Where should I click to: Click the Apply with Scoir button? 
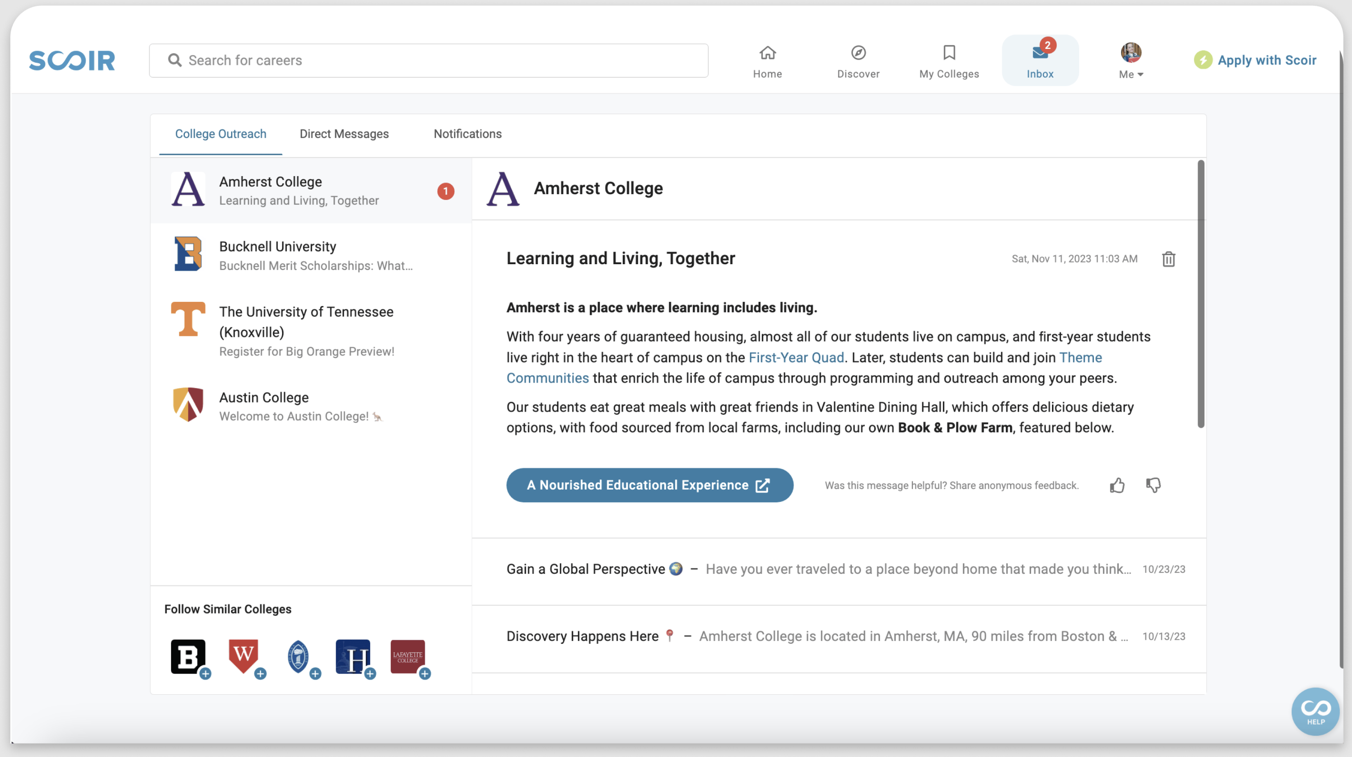[1255, 60]
